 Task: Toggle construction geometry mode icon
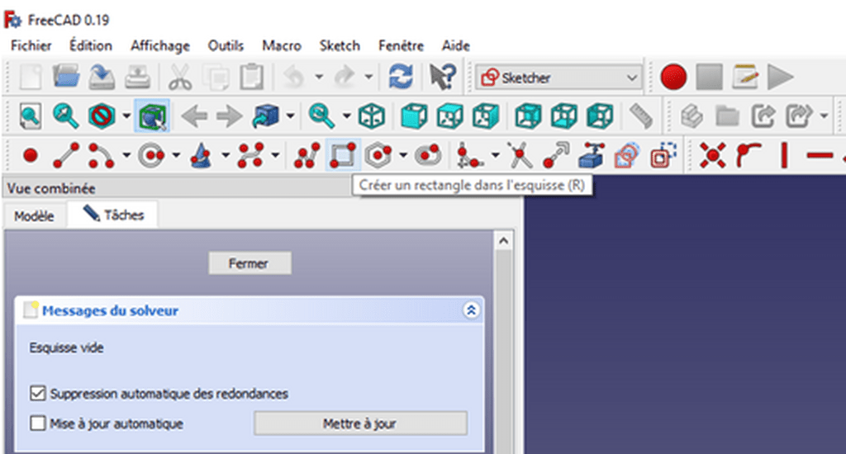tap(663, 156)
